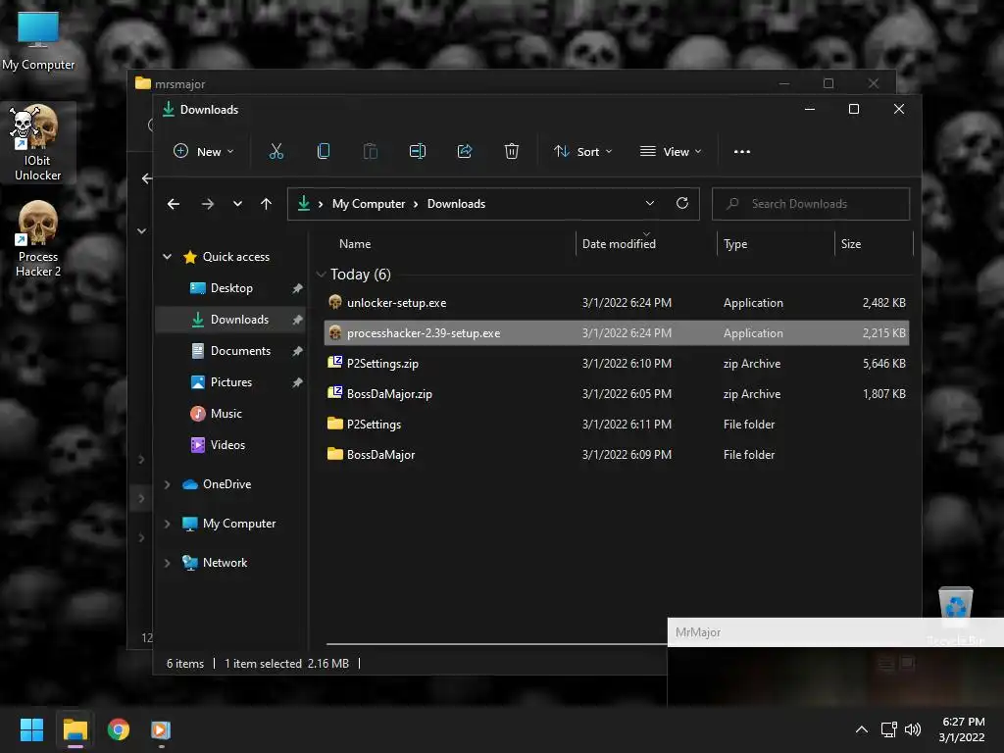This screenshot has height=753, width=1004.
Task: Click Downloads in address breadcrumb
Action: [x=456, y=204]
